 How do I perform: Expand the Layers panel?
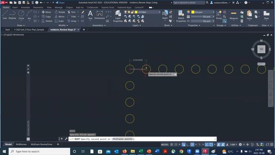137,25
